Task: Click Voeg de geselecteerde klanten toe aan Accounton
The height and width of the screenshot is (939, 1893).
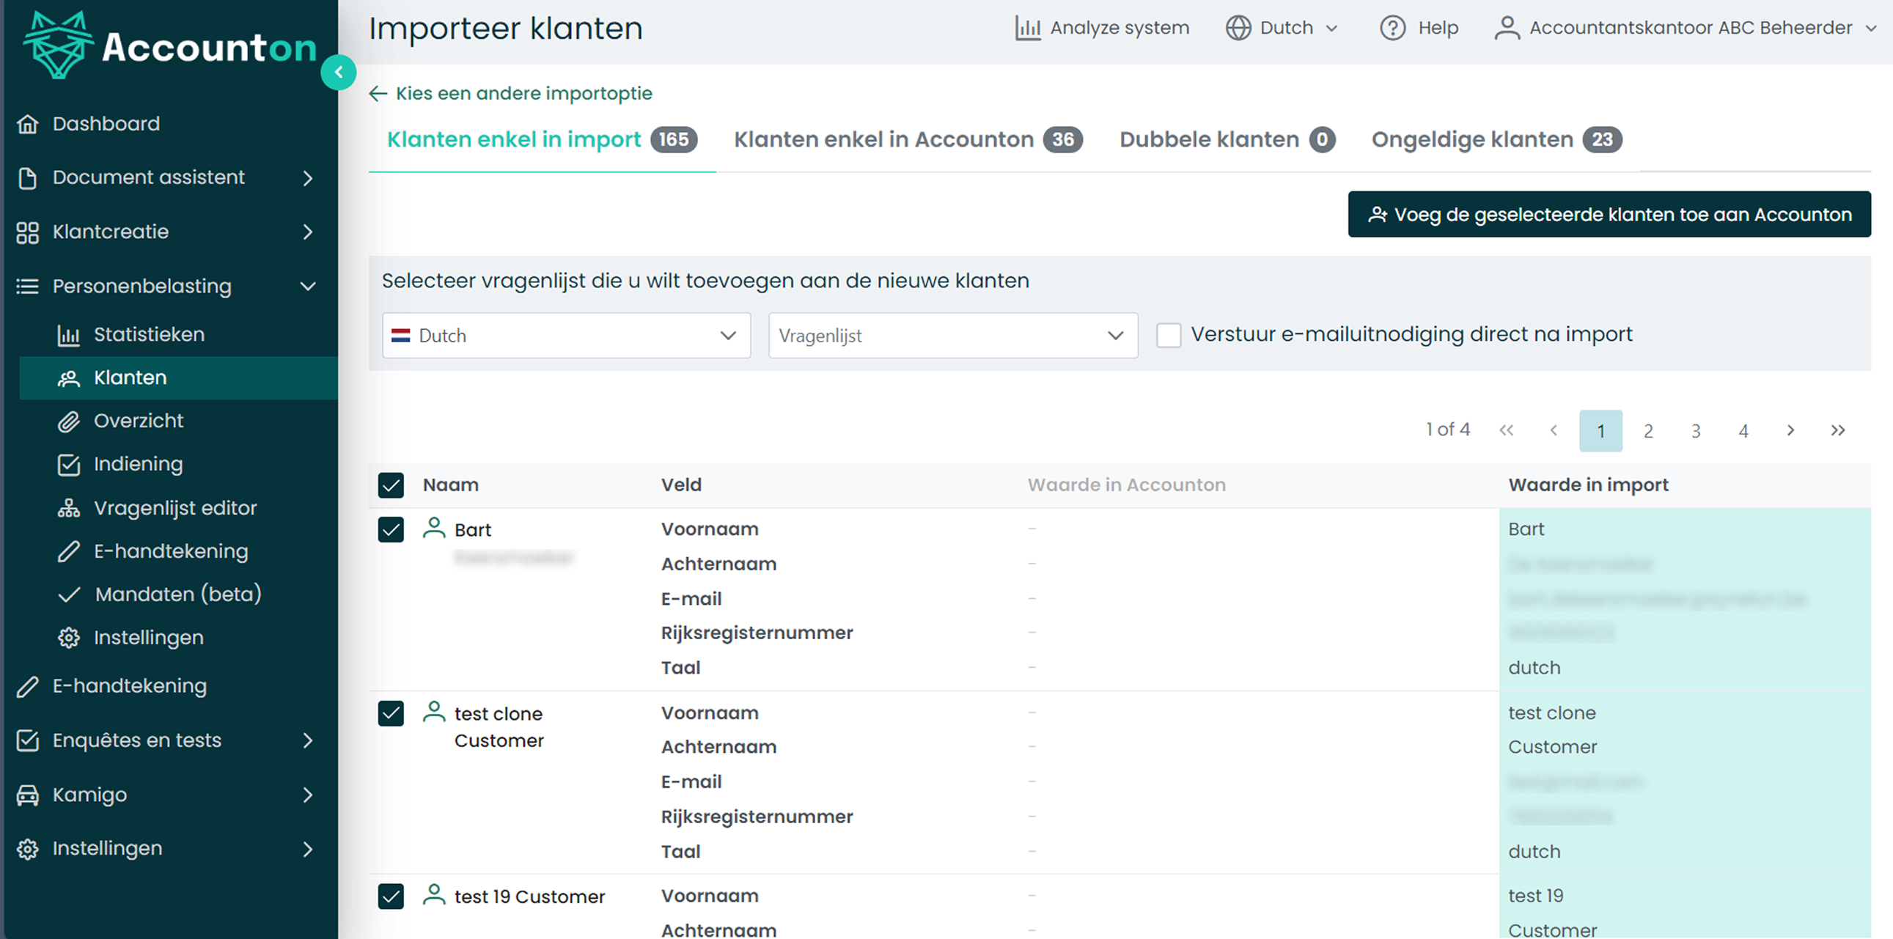Action: [x=1609, y=215]
